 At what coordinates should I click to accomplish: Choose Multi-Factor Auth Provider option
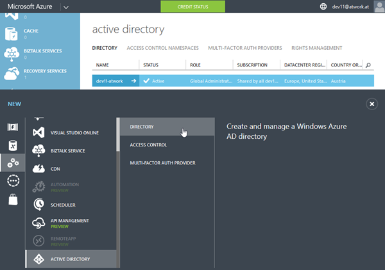tap(162, 163)
